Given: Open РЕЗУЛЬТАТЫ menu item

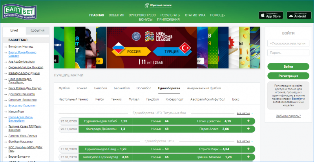Looking at the screenshot, I should pos(170,15).
